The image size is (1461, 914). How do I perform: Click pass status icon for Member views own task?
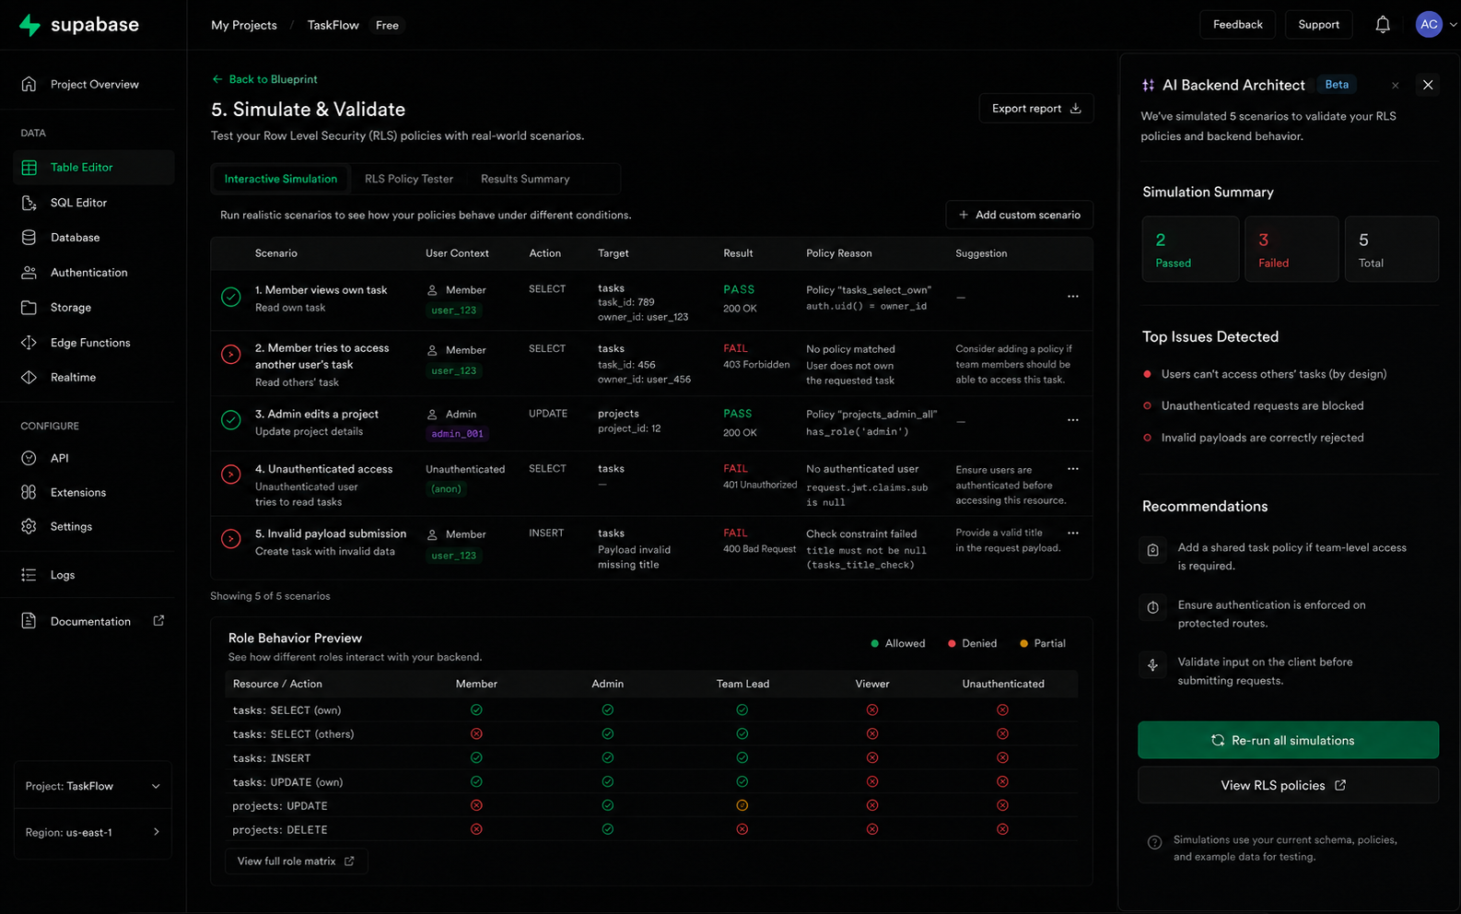pyautogui.click(x=231, y=297)
